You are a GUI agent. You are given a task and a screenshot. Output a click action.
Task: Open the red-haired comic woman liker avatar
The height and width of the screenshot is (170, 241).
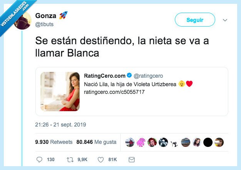(152, 142)
